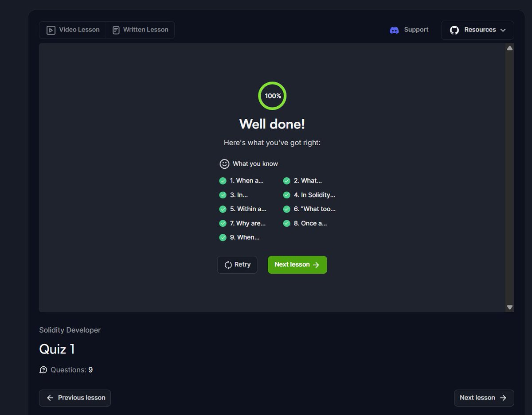
Task: Click the green checkmark beside question 3
Action: pyautogui.click(x=223, y=195)
